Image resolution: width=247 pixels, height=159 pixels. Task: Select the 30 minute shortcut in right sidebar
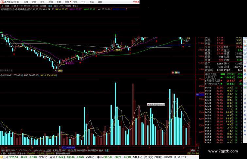click(245, 103)
